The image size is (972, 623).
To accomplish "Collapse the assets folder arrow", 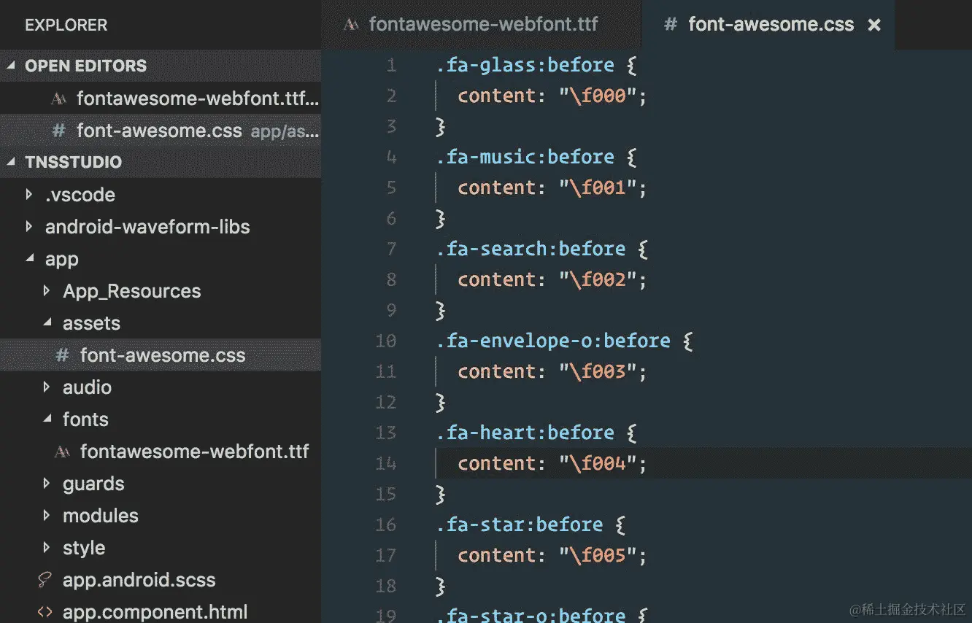I will click(47, 322).
